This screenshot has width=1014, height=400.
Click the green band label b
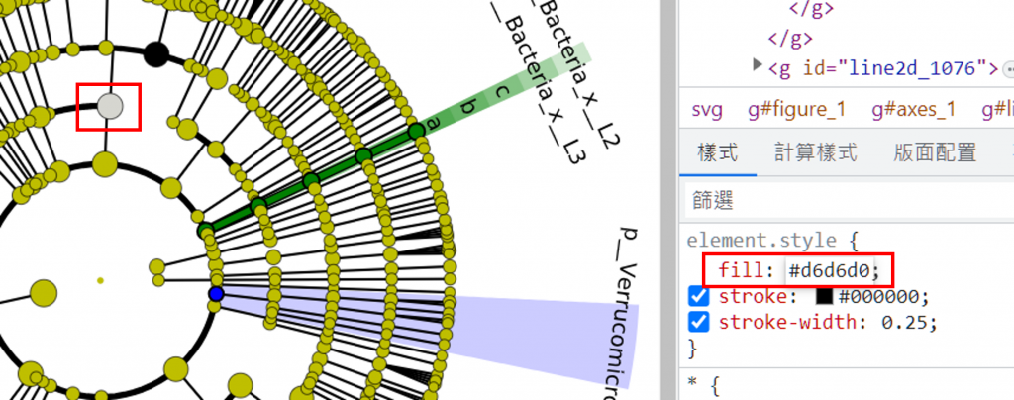[x=470, y=107]
